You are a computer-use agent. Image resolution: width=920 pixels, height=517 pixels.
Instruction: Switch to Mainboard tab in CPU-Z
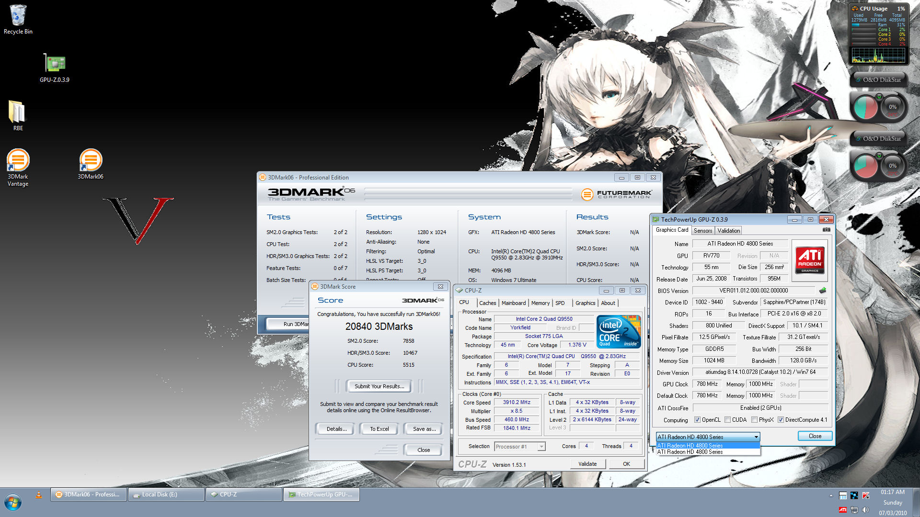514,303
